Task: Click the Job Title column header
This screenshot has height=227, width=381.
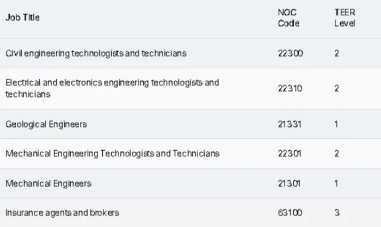Action: [22, 18]
